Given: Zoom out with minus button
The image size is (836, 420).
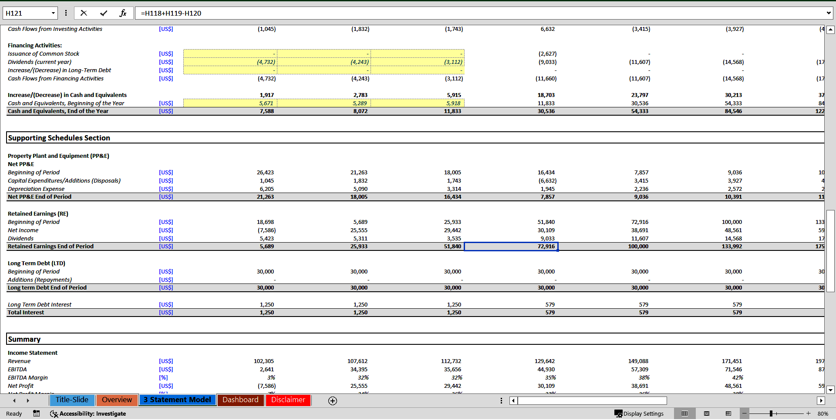Looking at the screenshot, I should [x=745, y=413].
